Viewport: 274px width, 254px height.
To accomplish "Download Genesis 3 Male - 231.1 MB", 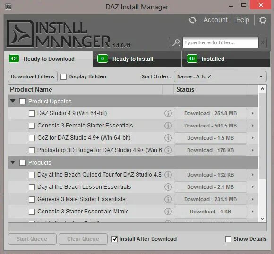I will coord(210,199).
